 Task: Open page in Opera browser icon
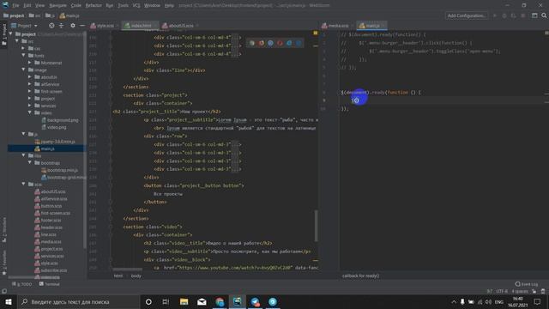(280, 43)
